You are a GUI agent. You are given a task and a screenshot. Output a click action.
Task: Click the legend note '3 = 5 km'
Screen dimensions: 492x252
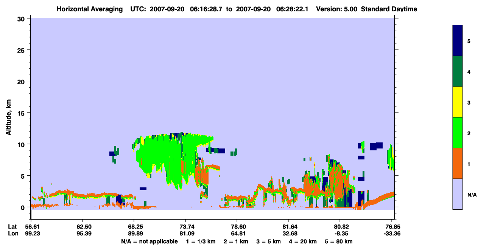269,241
